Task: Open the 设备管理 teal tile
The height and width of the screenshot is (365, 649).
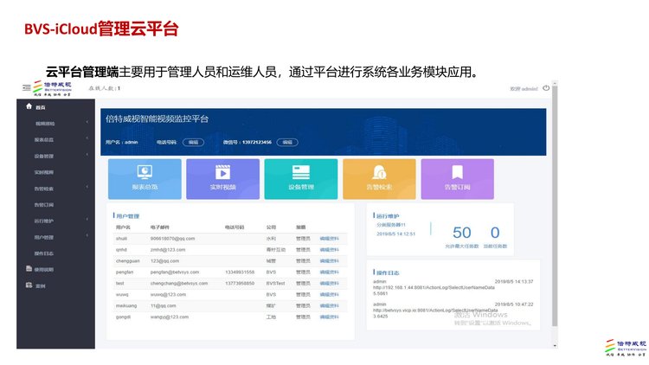Action: pyautogui.click(x=300, y=178)
